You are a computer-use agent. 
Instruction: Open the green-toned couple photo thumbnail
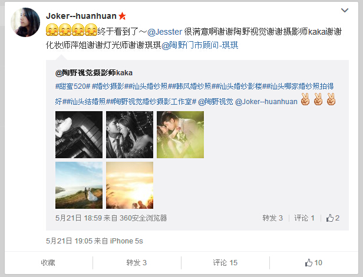[x=180, y=135]
